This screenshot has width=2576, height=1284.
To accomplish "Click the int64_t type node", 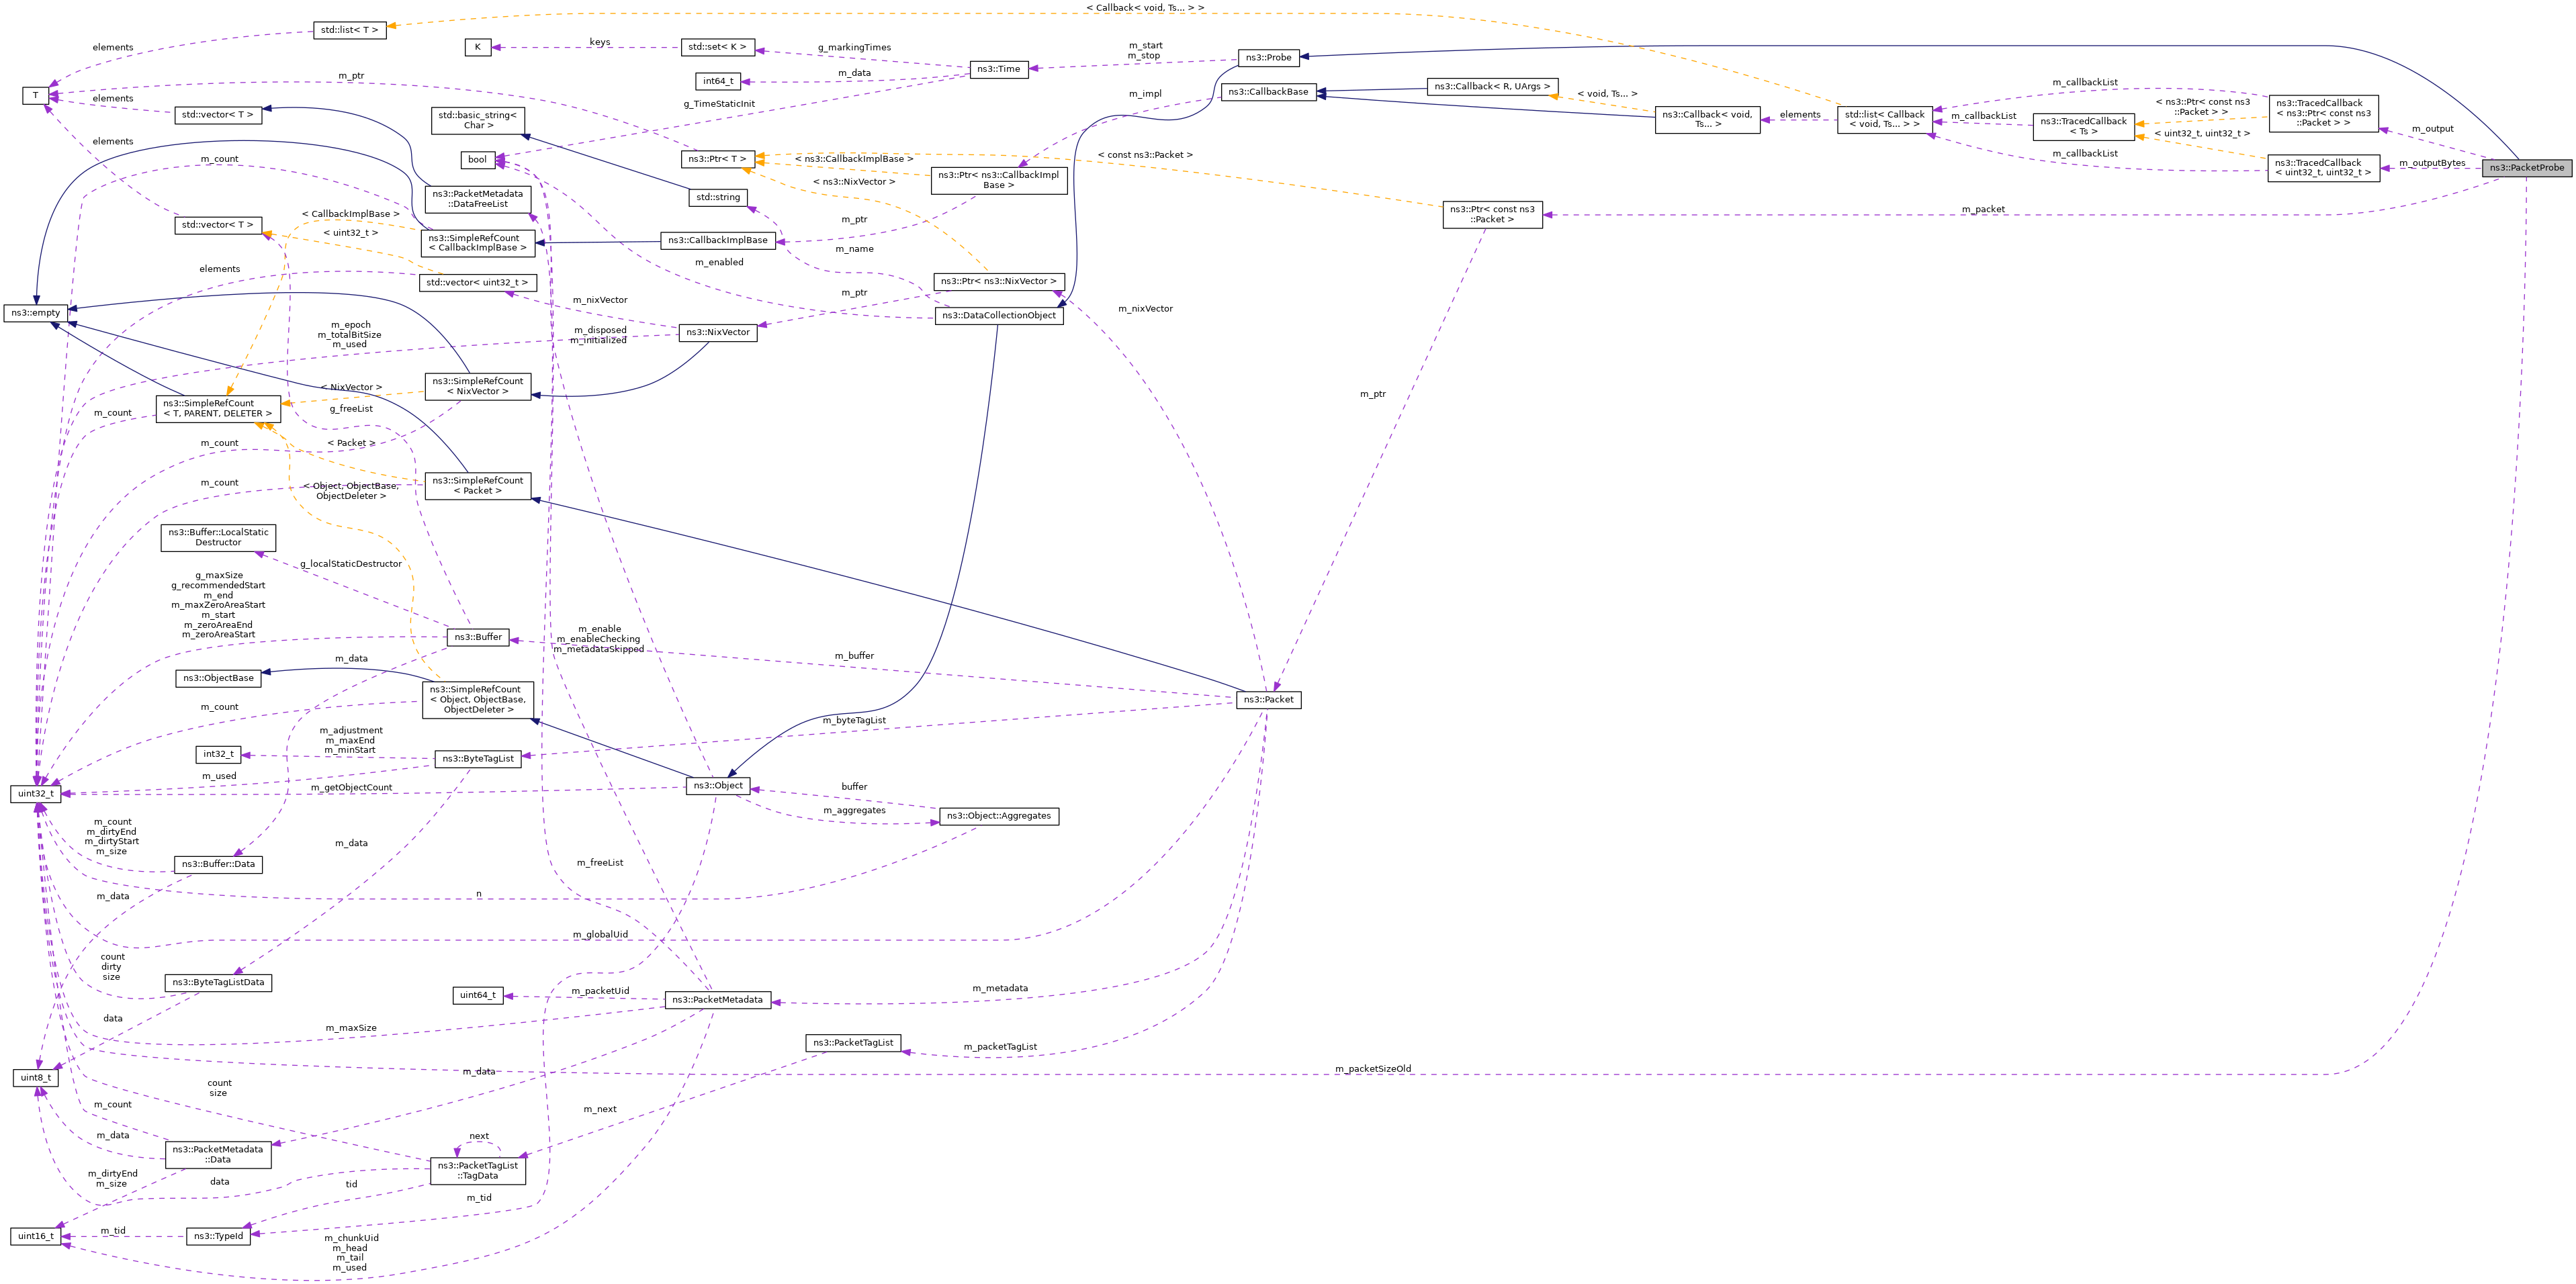I will coord(718,82).
